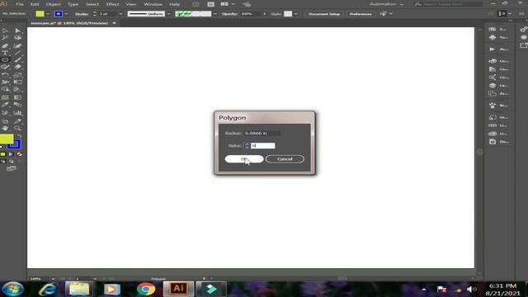Viewport: 528px width, 297px height.
Task: Select the Magic Wand tool
Action: tap(5, 38)
